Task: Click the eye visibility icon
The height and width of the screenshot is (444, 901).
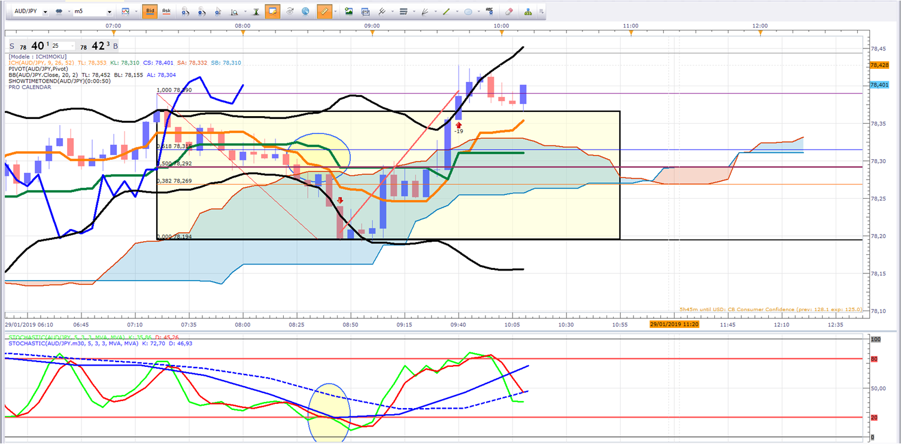Action: [290, 11]
